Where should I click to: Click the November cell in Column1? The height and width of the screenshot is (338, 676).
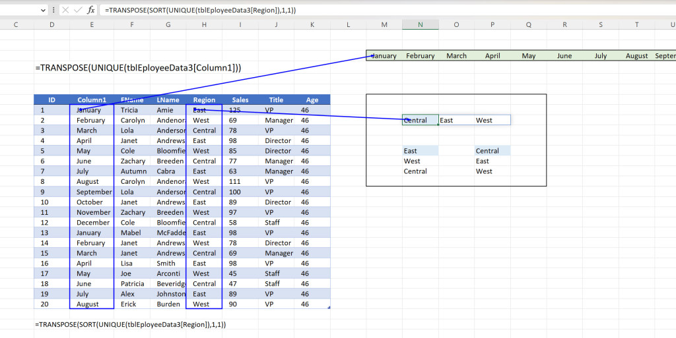click(92, 212)
